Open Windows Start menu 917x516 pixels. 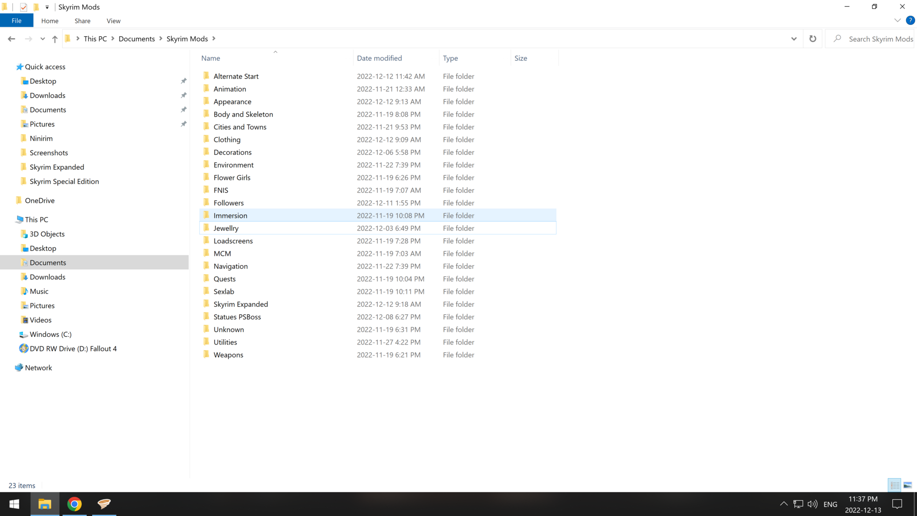[14, 504]
